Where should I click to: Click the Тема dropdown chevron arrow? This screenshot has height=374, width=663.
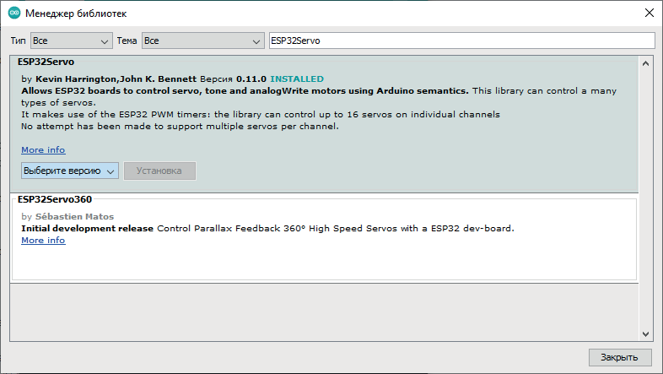point(256,41)
